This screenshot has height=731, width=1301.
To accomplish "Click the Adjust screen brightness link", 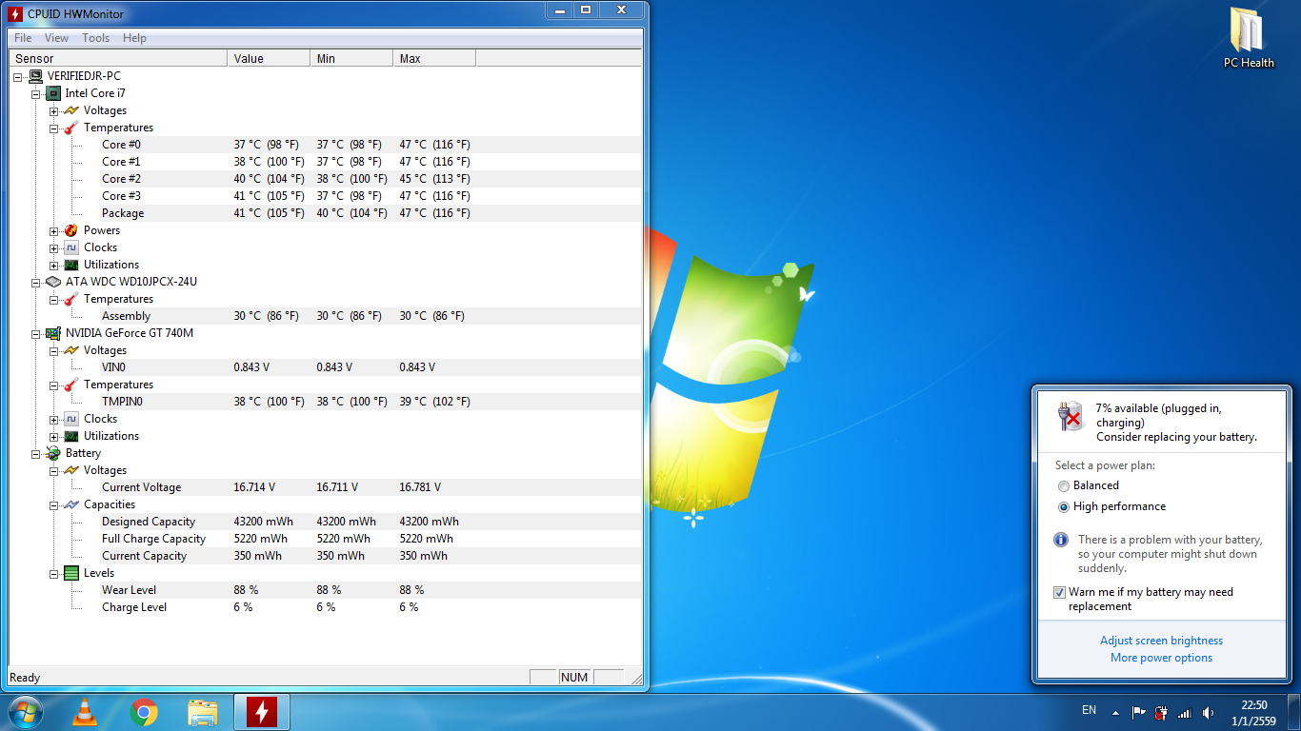I will (1161, 641).
